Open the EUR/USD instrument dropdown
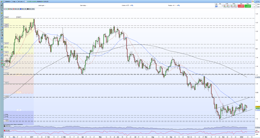Screen dimensions: 260x138 [8, 2]
